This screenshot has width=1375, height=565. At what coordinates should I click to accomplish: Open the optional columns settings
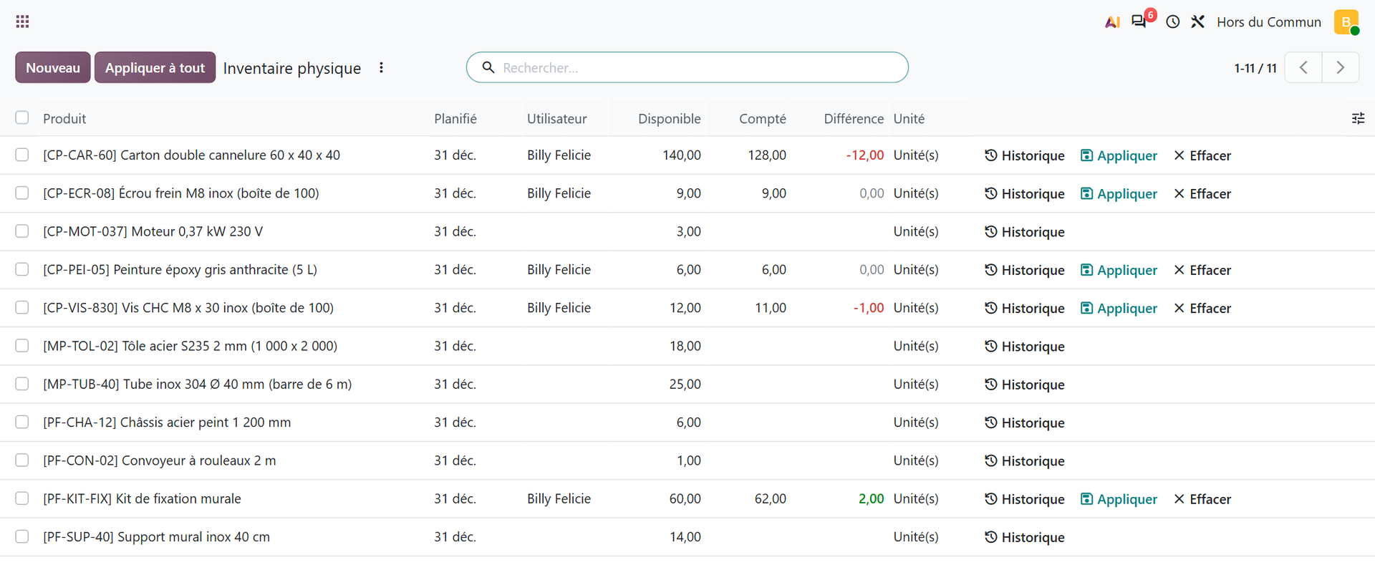coord(1358,118)
